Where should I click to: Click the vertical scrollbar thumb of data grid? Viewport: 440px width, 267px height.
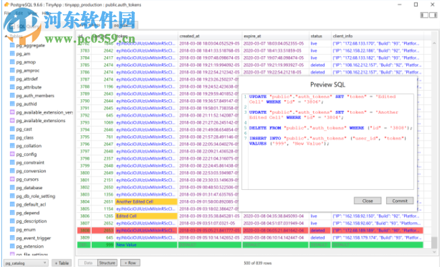point(434,243)
